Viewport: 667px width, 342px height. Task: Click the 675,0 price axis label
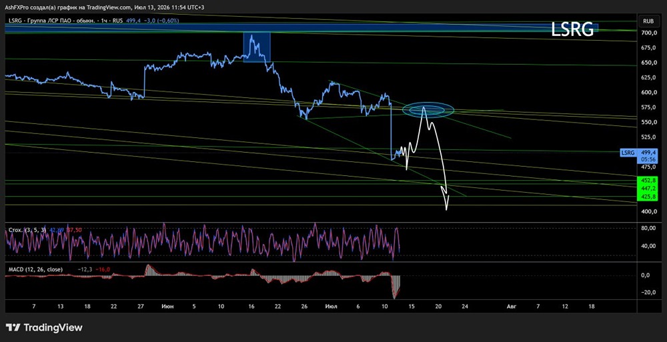coord(649,47)
